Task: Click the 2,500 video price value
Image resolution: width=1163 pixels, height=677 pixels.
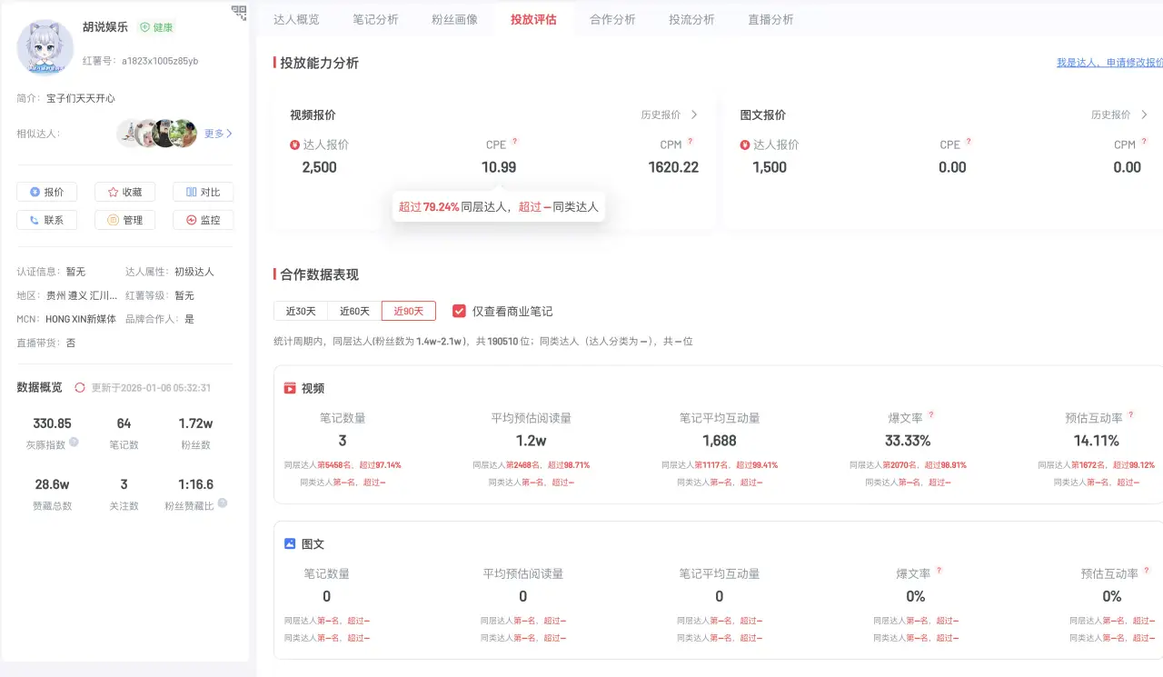Action: pos(319,167)
